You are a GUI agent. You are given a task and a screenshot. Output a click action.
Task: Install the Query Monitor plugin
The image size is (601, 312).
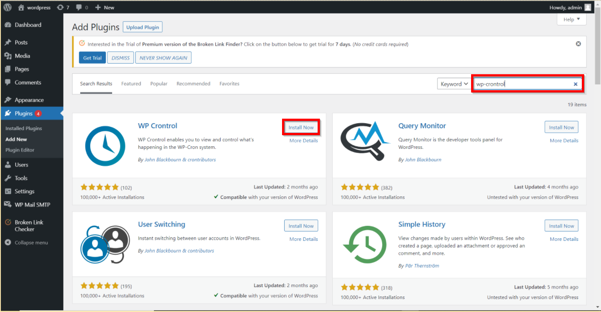[x=561, y=128]
